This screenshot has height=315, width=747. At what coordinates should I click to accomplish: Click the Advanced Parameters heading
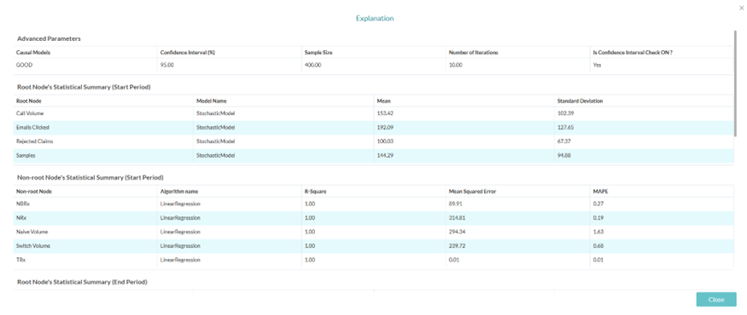[x=49, y=38]
